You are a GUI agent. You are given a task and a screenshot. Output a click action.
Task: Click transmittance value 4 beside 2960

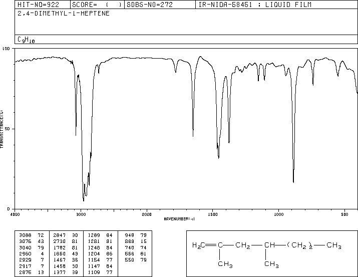[42, 253]
